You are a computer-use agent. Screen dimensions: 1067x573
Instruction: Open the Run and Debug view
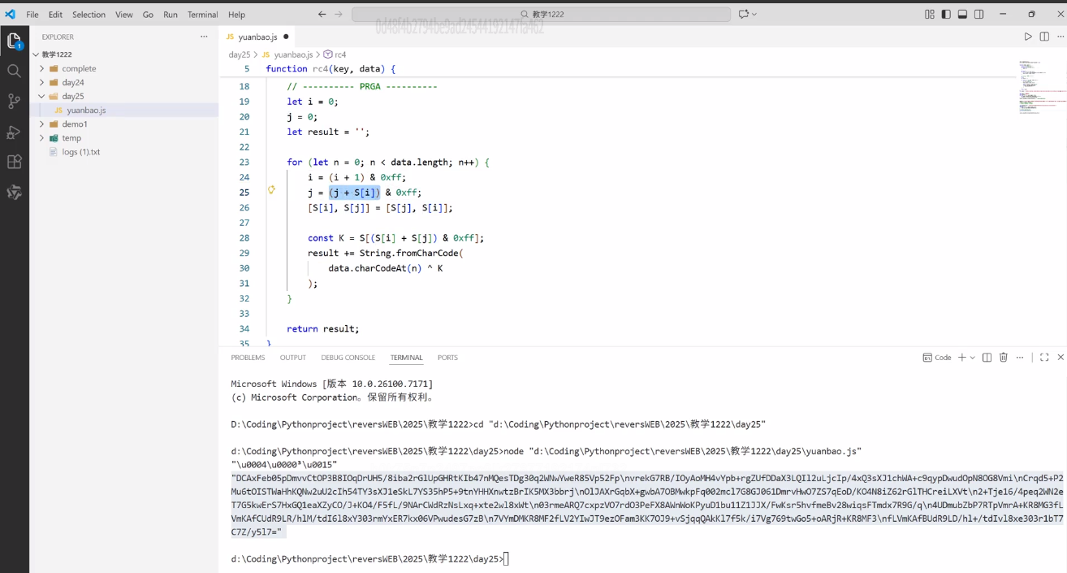point(14,132)
